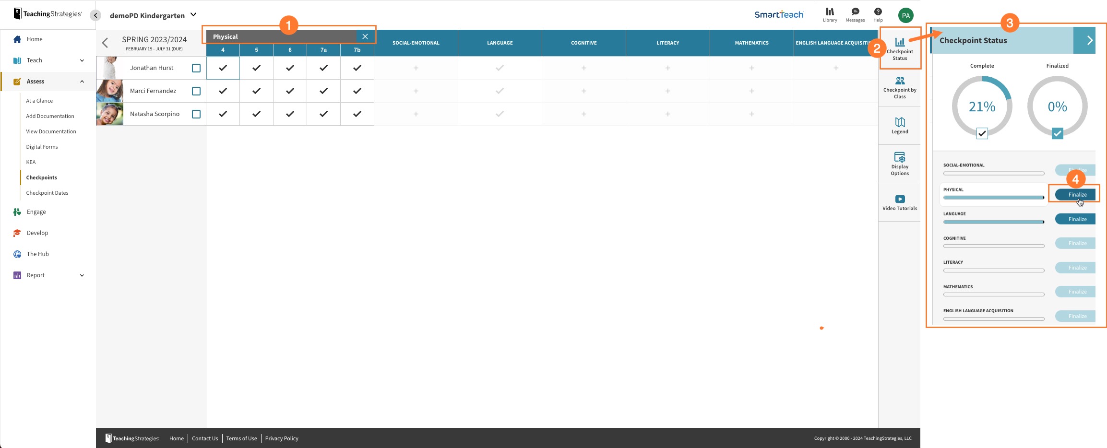Open Messages from the top bar
Screen dimensions: 1107x448
tap(855, 13)
